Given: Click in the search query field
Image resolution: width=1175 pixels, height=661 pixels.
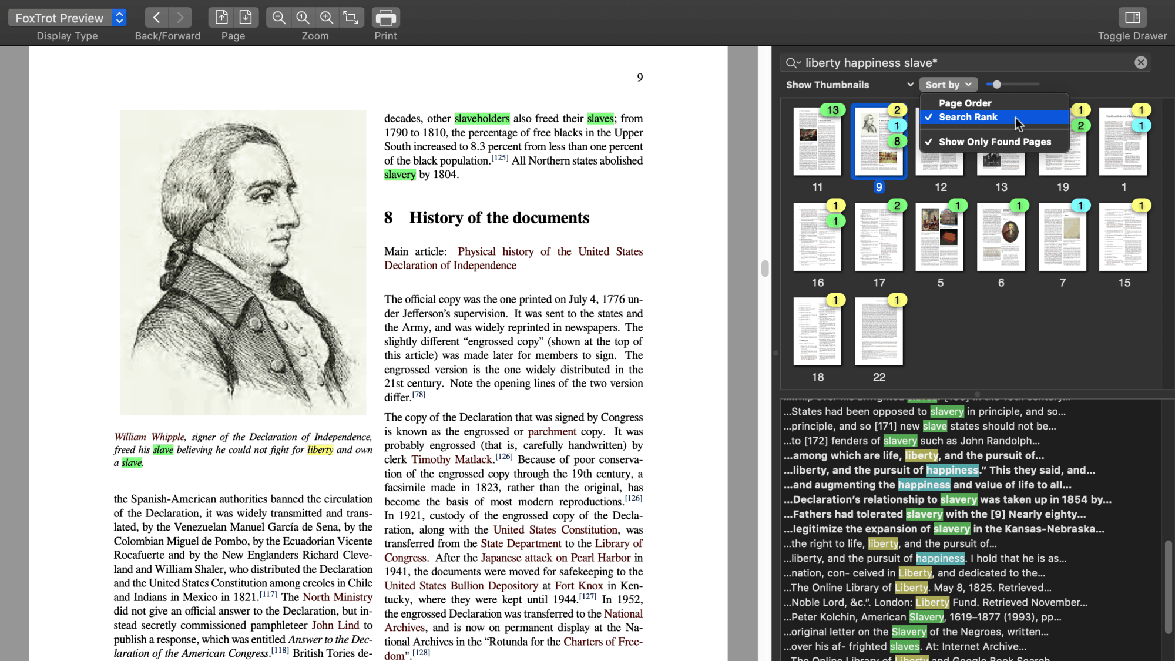Looking at the screenshot, I should pos(966,63).
